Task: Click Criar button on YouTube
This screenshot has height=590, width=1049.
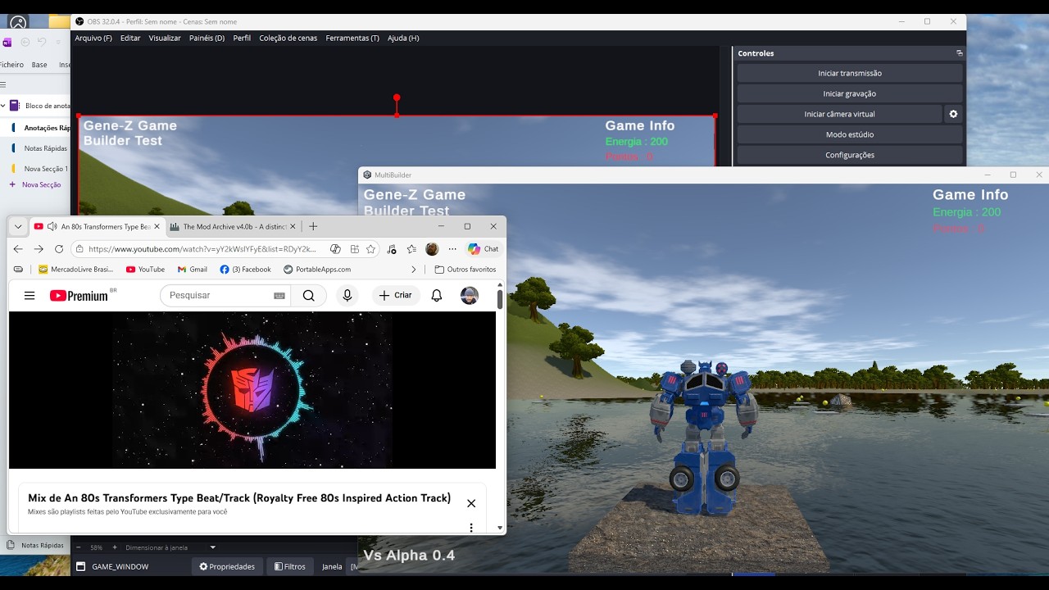Action: click(396, 296)
